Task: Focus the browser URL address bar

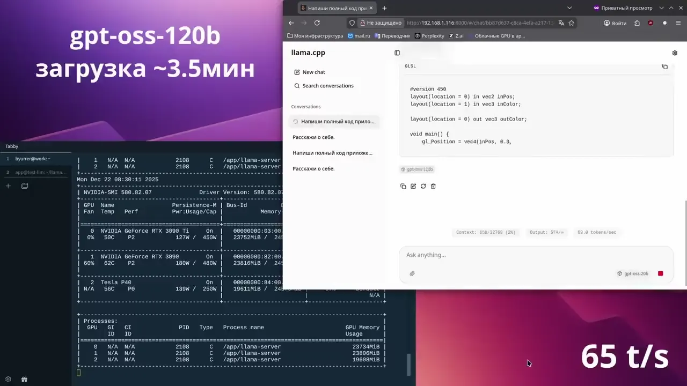Action: point(479,23)
